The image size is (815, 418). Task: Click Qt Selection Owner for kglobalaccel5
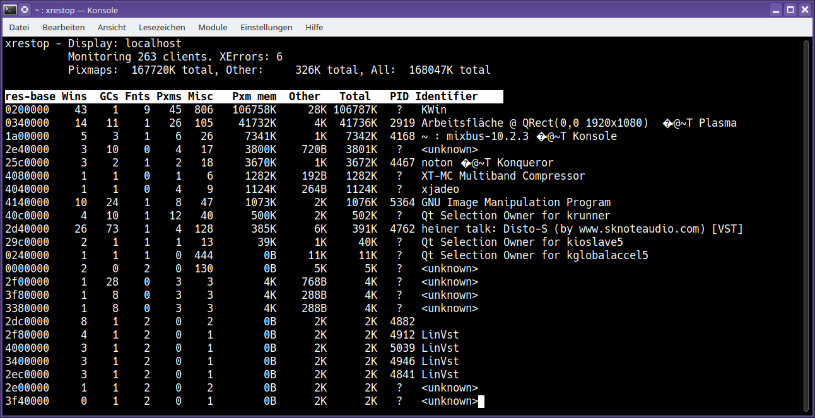(x=535, y=255)
